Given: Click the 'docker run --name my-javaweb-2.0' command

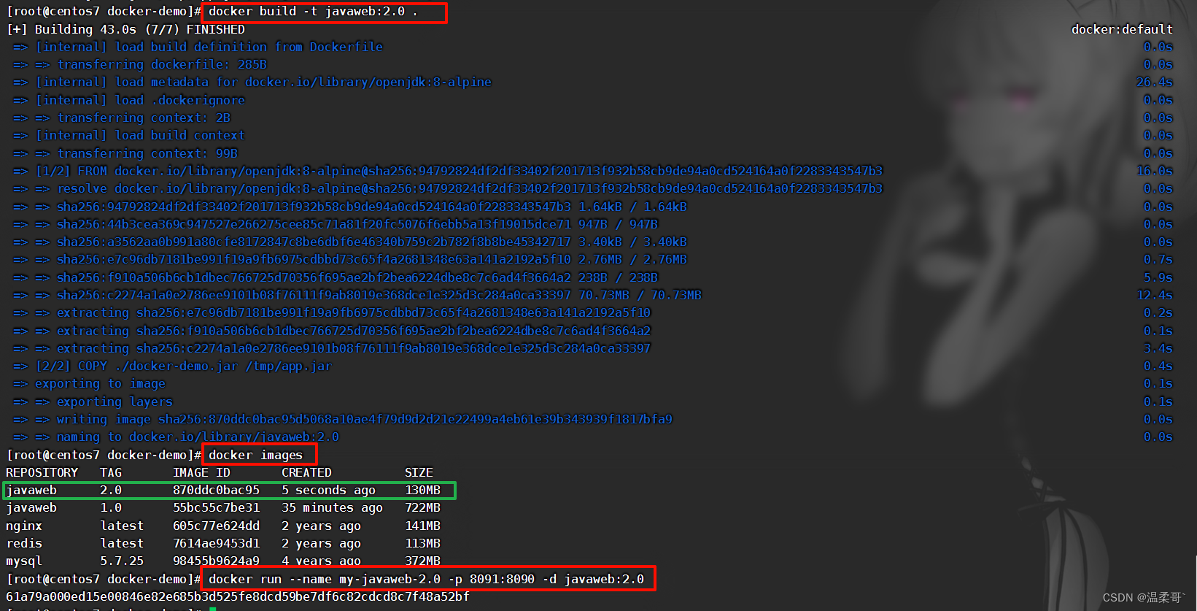Looking at the screenshot, I should pyautogui.click(x=426, y=579).
